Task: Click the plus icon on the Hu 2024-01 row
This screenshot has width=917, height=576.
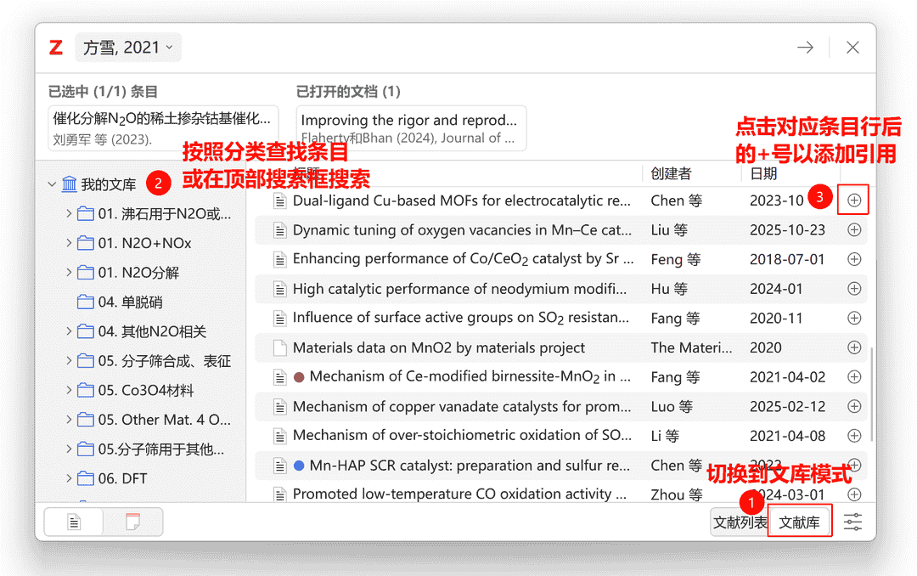Action: coord(854,289)
